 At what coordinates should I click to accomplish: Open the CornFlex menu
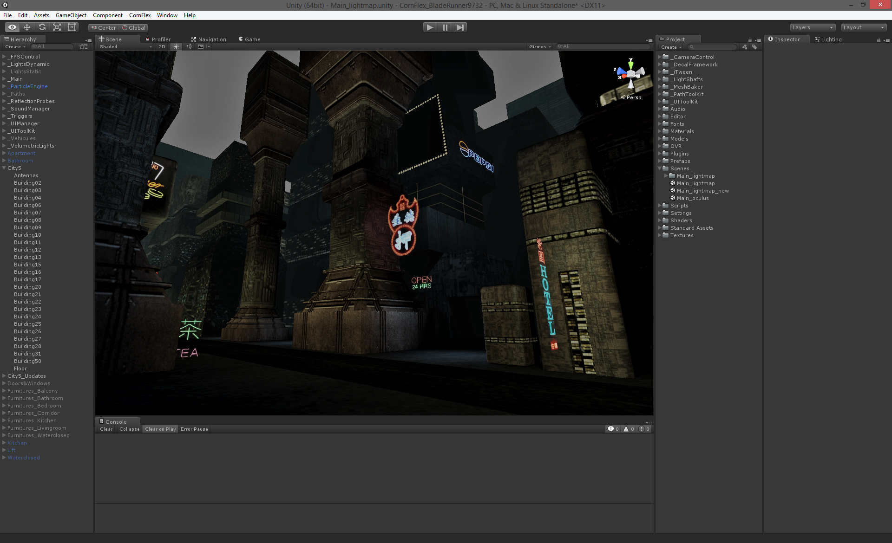pos(140,15)
